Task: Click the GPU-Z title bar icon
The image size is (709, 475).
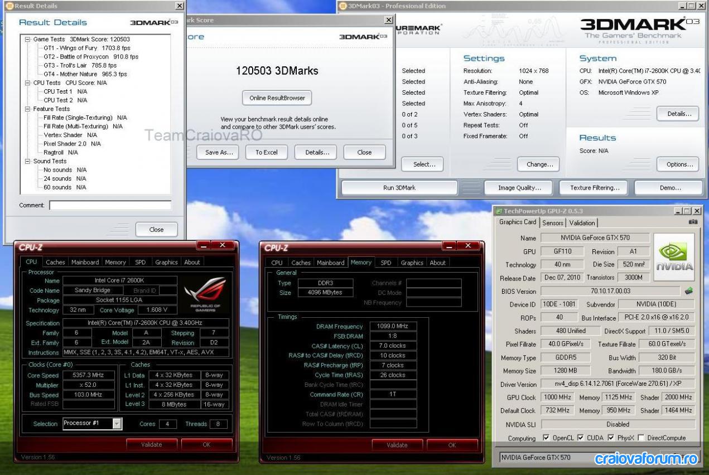Action: point(499,211)
